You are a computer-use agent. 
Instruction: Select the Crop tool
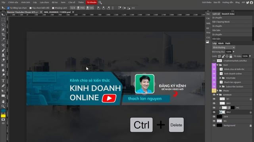click(3, 34)
